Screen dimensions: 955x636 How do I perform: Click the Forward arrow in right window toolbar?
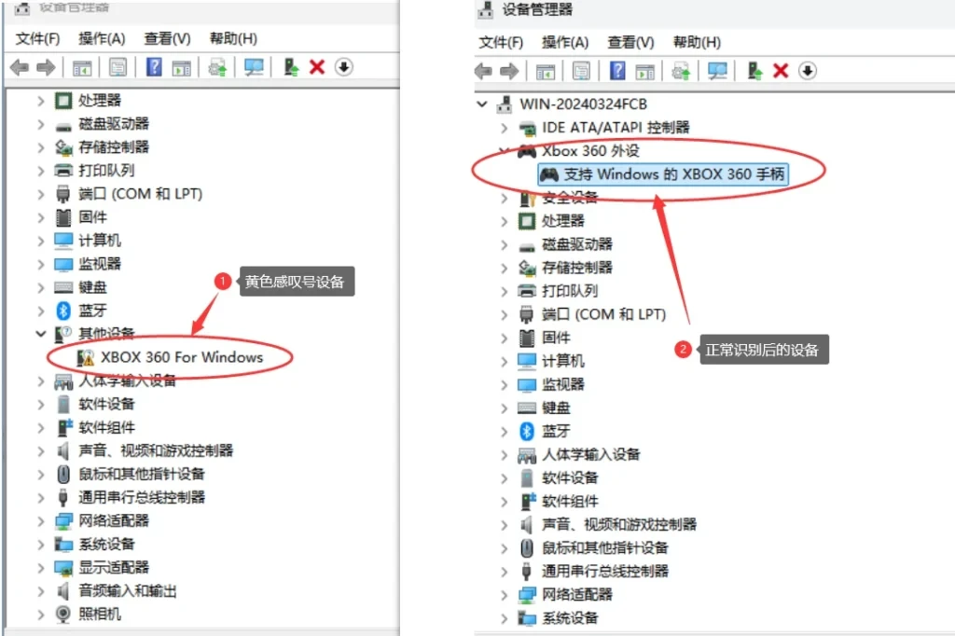tap(509, 71)
